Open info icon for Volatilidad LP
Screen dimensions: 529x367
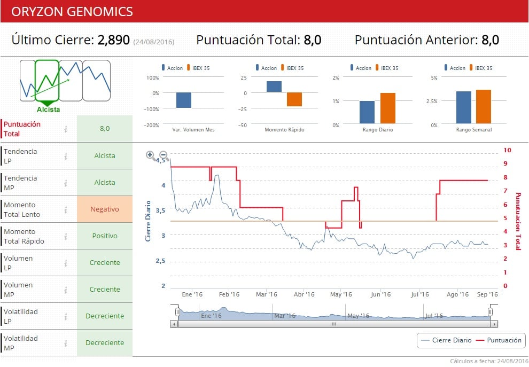(66, 316)
